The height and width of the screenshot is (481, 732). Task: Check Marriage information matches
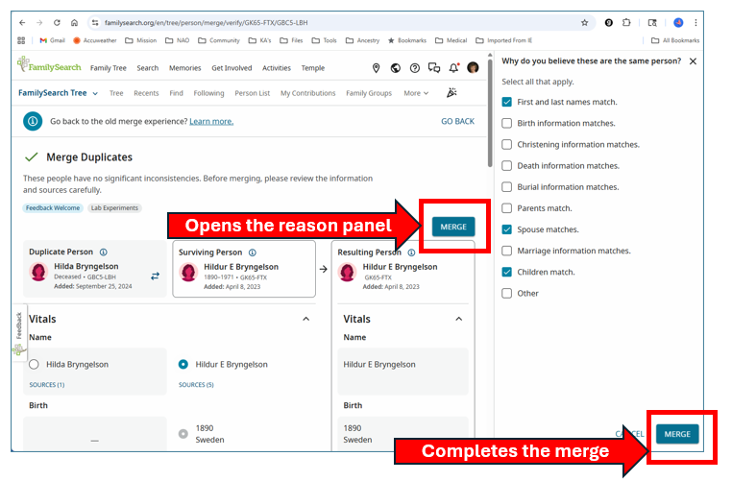pos(506,251)
